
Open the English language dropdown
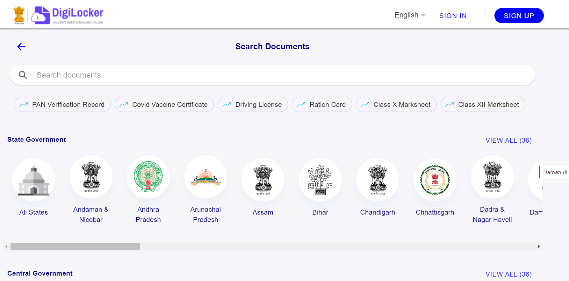click(410, 15)
